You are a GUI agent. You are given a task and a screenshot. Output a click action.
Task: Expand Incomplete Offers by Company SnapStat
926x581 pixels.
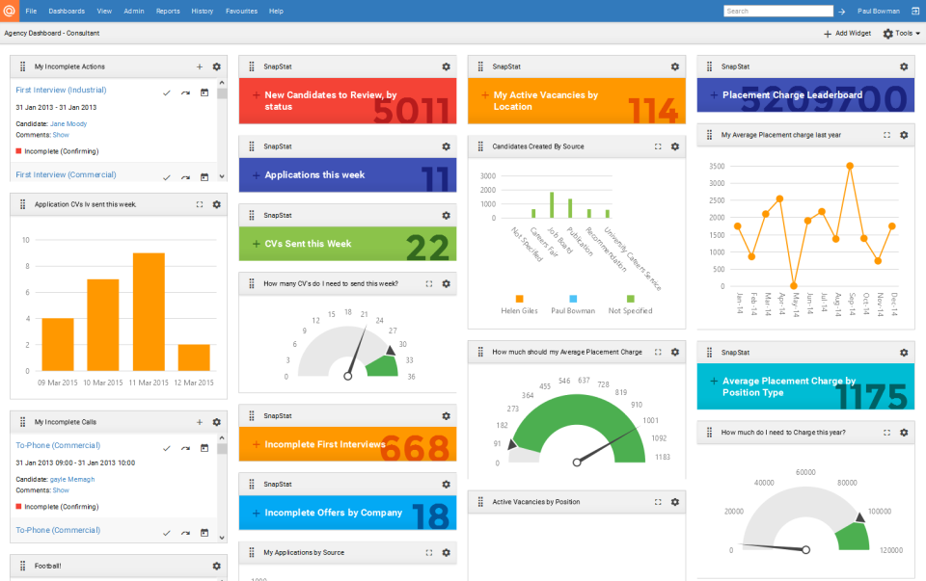256,513
